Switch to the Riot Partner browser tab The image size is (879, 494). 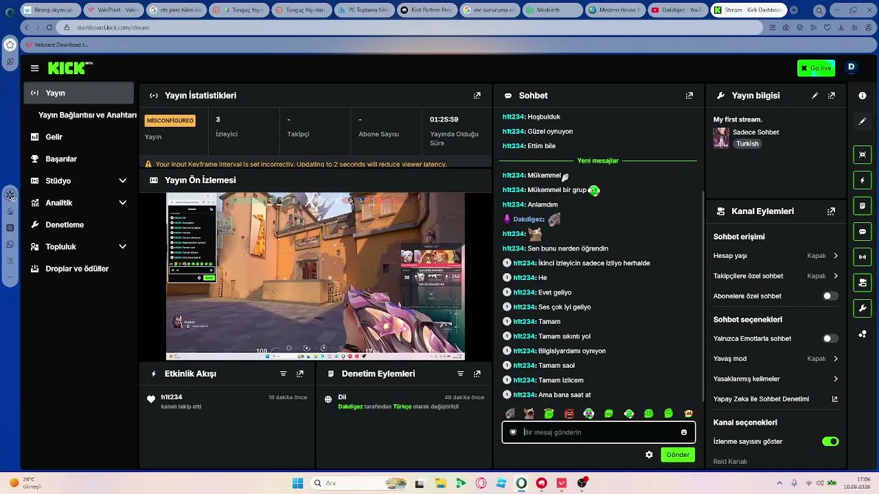coord(426,10)
